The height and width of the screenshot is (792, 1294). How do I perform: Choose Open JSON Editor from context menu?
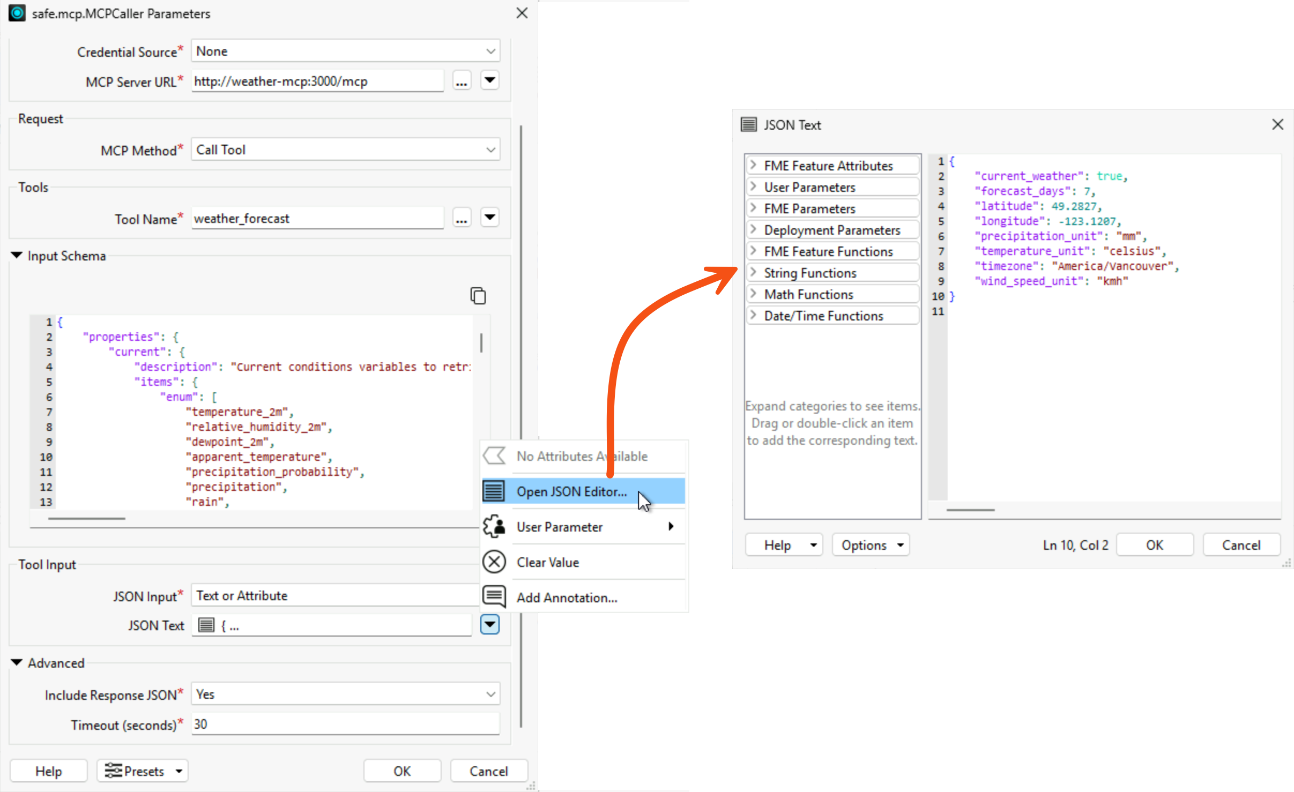tap(583, 491)
